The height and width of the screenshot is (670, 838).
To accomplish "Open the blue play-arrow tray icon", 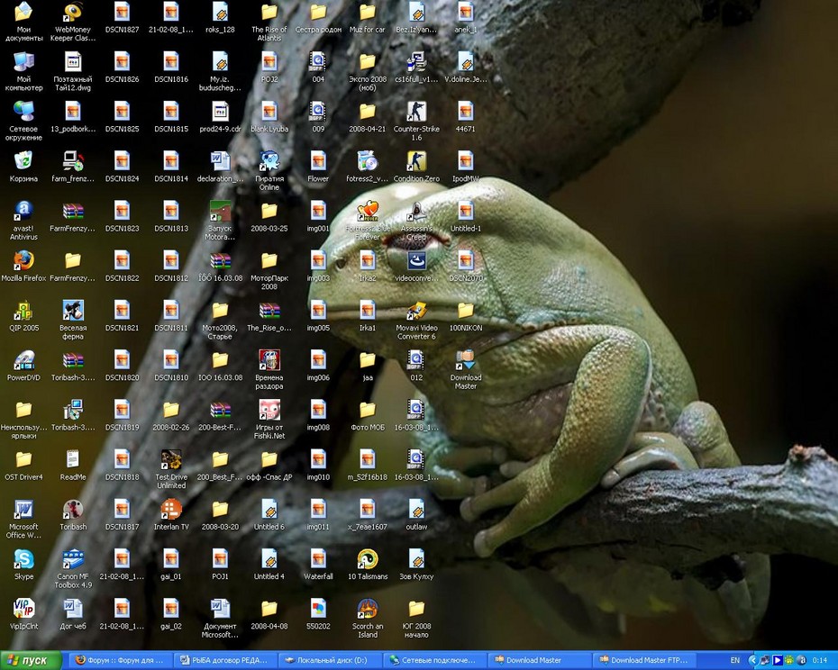I will (777, 660).
